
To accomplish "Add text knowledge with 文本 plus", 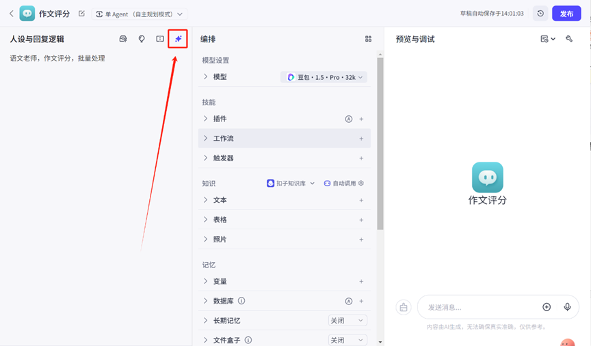I will pos(361,200).
